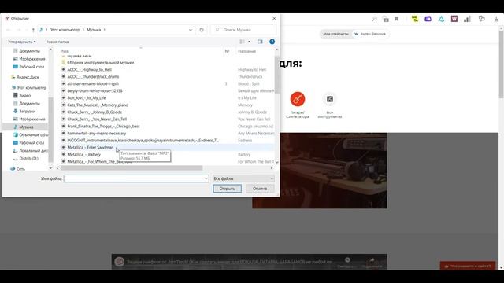Image resolution: width=504 pixels, height=283 pixels.
Task: Open Мои плейлисты on the web page
Action: tap(336, 34)
